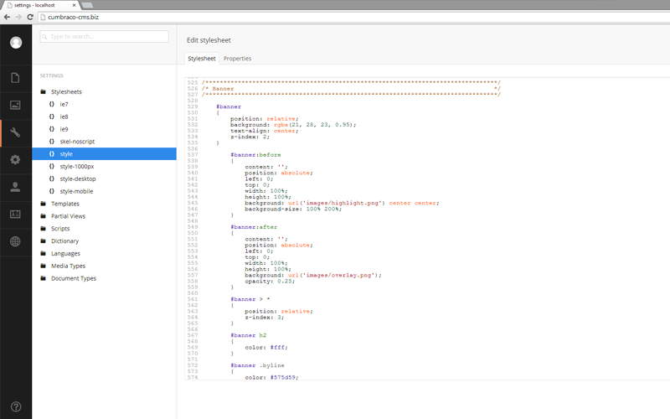The height and width of the screenshot is (419, 670).
Task: Click the rgba(21, 28, 23, 0.95) value
Action: coord(313,124)
